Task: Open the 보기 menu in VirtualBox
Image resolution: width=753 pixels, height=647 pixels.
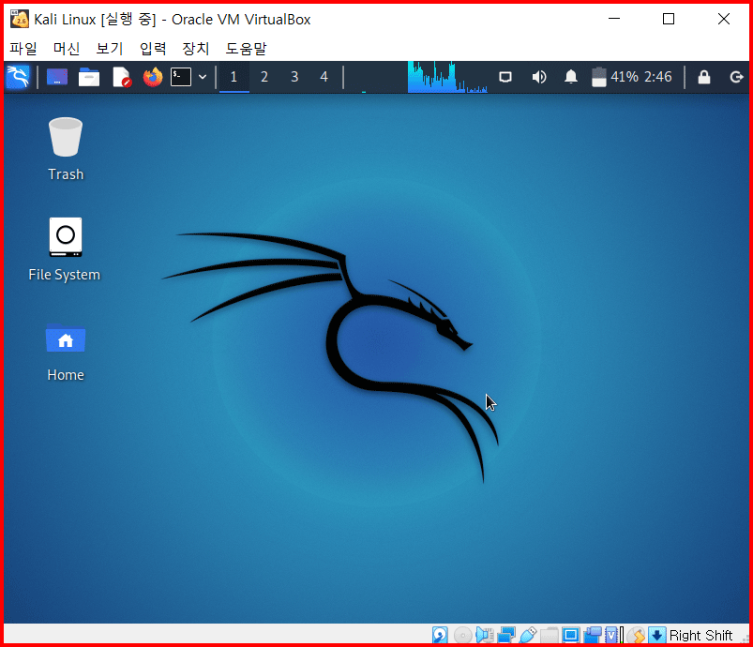Action: (110, 48)
